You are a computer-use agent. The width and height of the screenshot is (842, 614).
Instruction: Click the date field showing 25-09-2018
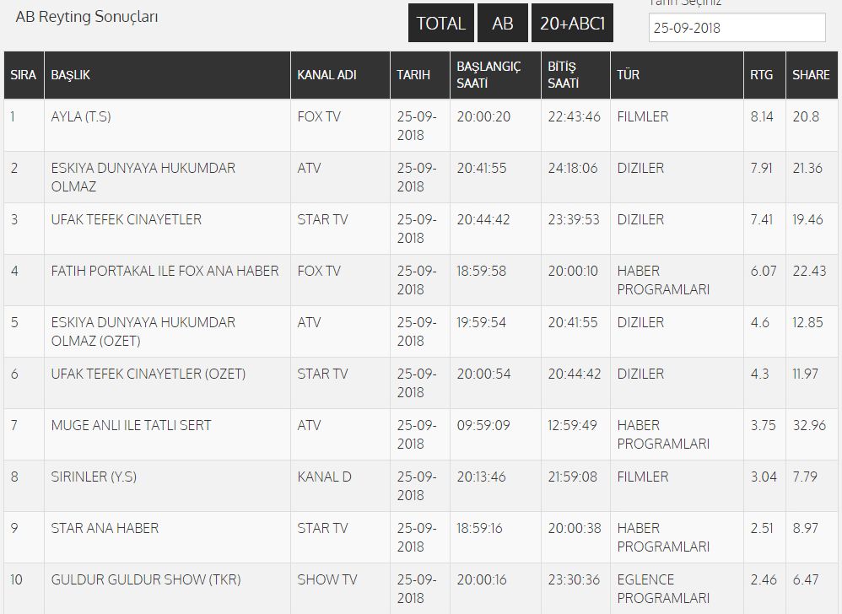pyautogui.click(x=737, y=27)
